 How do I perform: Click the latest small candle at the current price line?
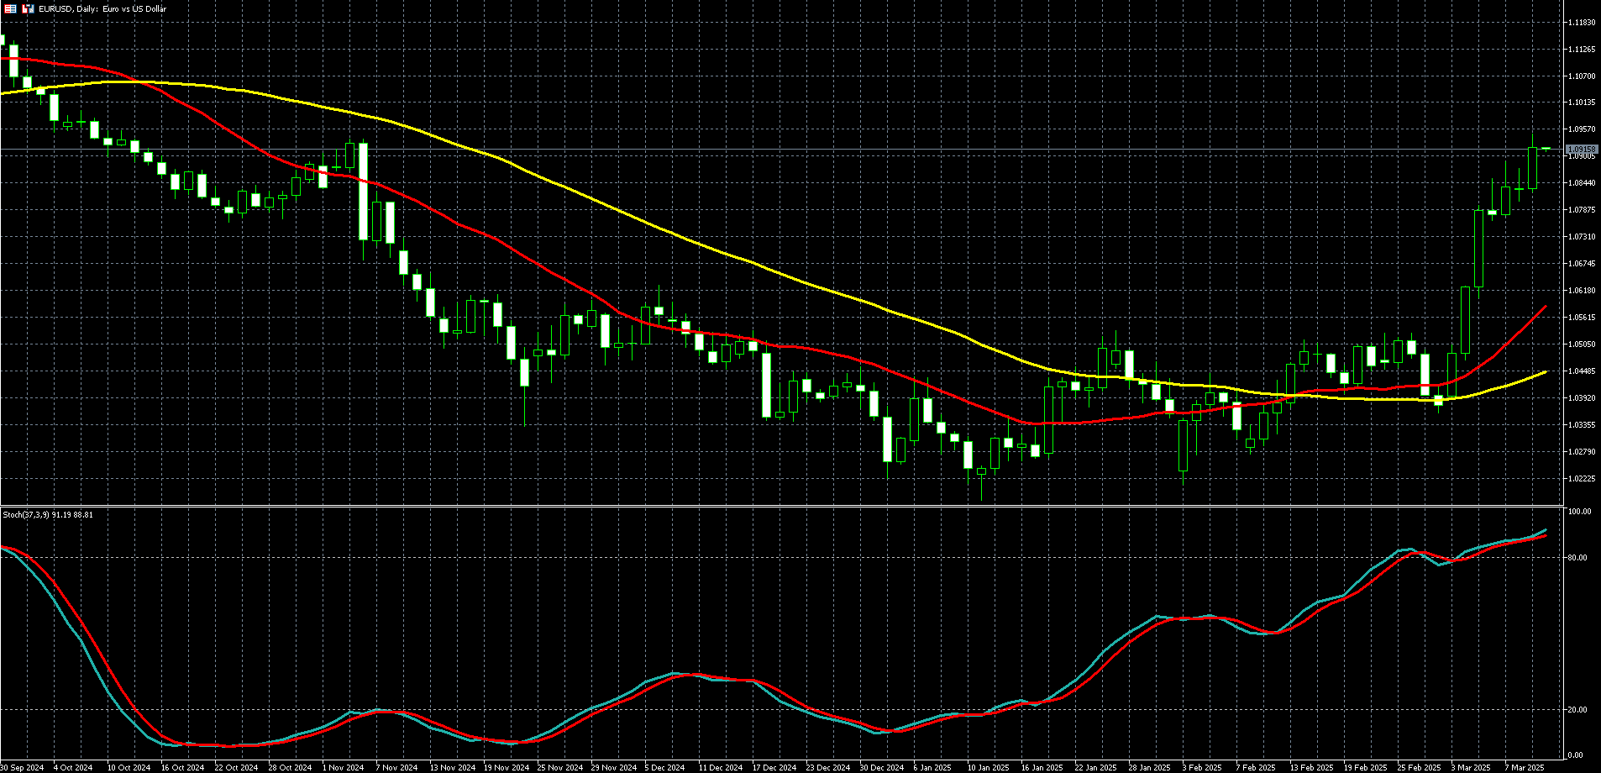point(1546,149)
